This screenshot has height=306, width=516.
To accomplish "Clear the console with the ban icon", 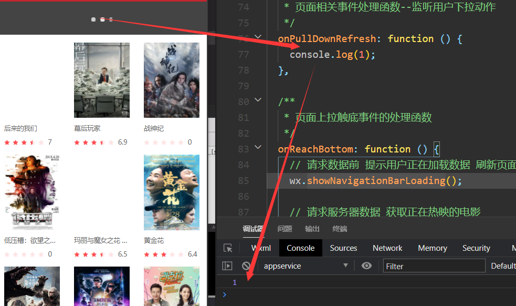I will tap(246, 266).
